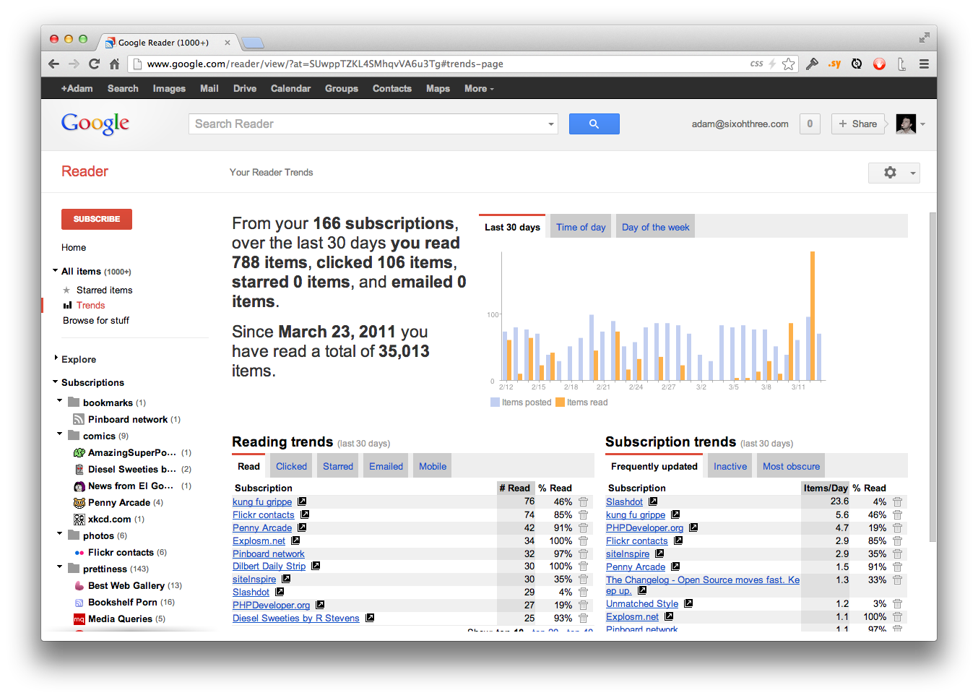Open Dilbert Daily Strip external link icon
The width and height of the screenshot is (978, 698).
click(316, 566)
